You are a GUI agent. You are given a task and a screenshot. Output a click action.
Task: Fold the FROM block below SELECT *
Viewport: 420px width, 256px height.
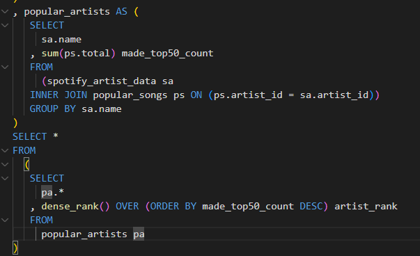click(5, 150)
